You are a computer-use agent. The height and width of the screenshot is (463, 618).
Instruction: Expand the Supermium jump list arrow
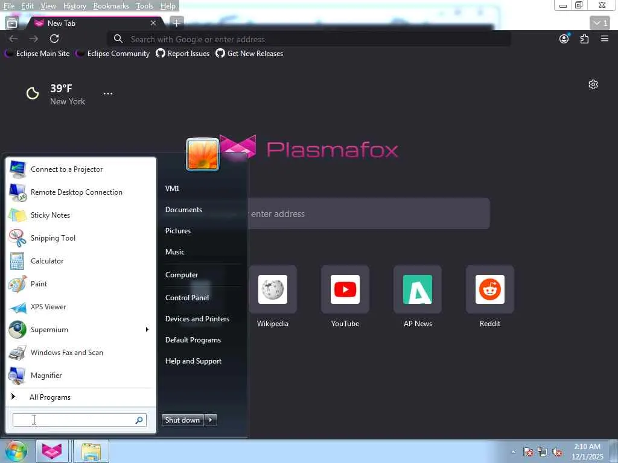tap(147, 330)
